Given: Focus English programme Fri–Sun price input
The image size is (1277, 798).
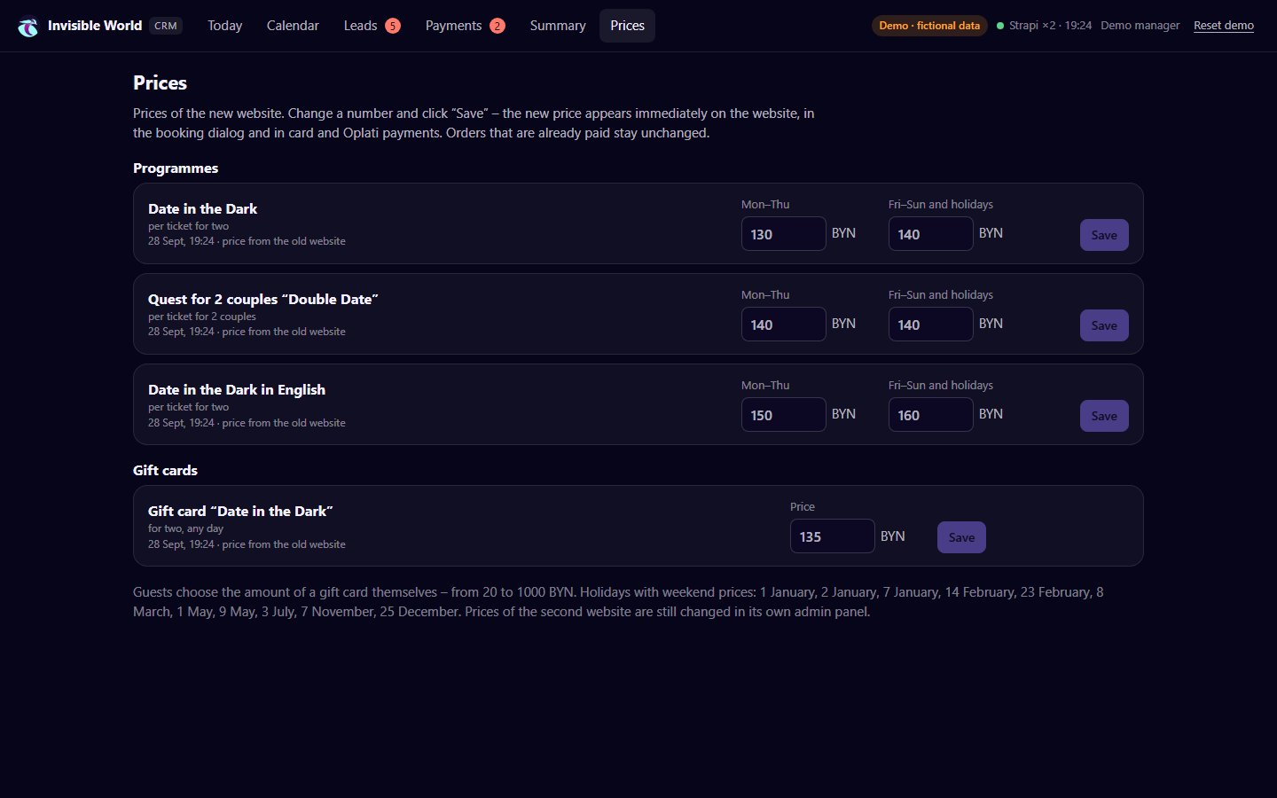Looking at the screenshot, I should (931, 415).
